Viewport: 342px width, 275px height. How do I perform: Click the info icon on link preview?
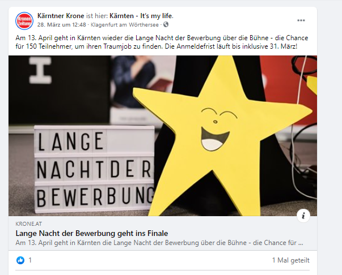[x=303, y=216]
